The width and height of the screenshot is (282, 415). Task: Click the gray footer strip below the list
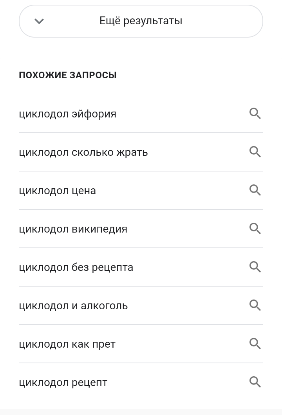click(x=141, y=412)
